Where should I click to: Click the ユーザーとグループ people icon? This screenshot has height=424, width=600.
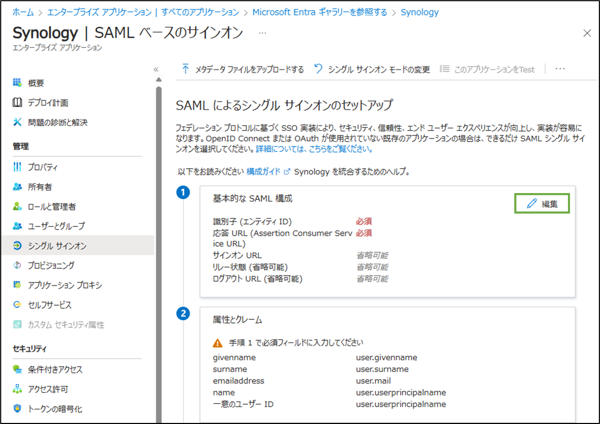pyautogui.click(x=17, y=226)
